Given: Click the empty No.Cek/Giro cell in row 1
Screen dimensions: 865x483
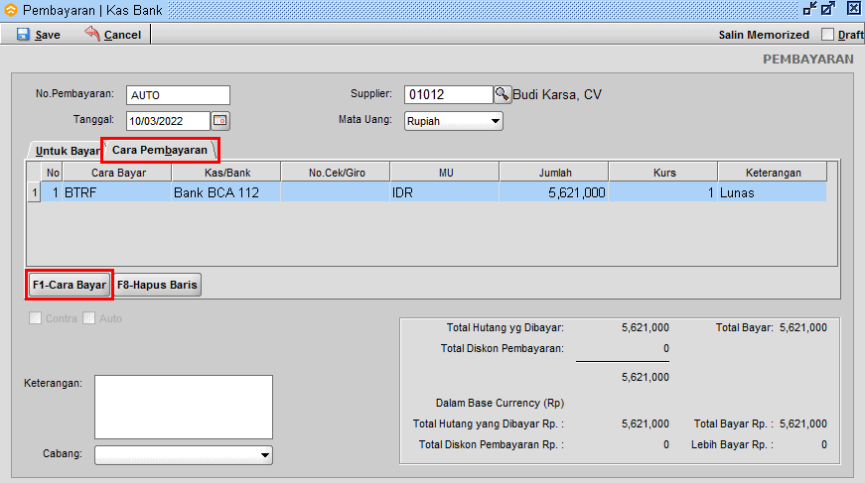Looking at the screenshot, I should [336, 192].
